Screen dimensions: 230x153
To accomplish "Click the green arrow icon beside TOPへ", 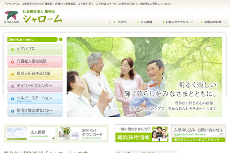I will point(115,22).
